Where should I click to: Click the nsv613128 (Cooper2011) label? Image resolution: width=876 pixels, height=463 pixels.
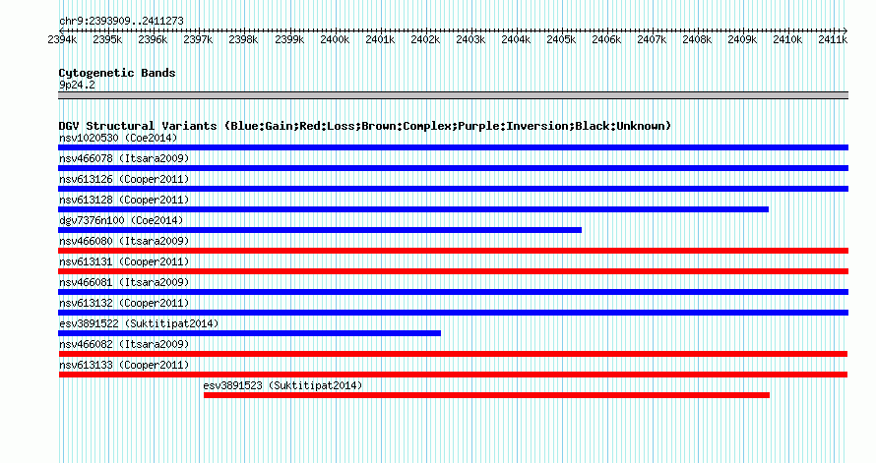pos(124,200)
